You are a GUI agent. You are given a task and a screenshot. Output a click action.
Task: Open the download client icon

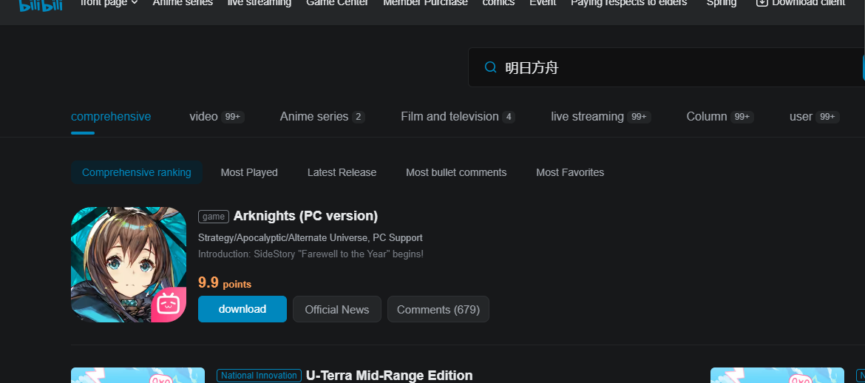tap(761, 3)
